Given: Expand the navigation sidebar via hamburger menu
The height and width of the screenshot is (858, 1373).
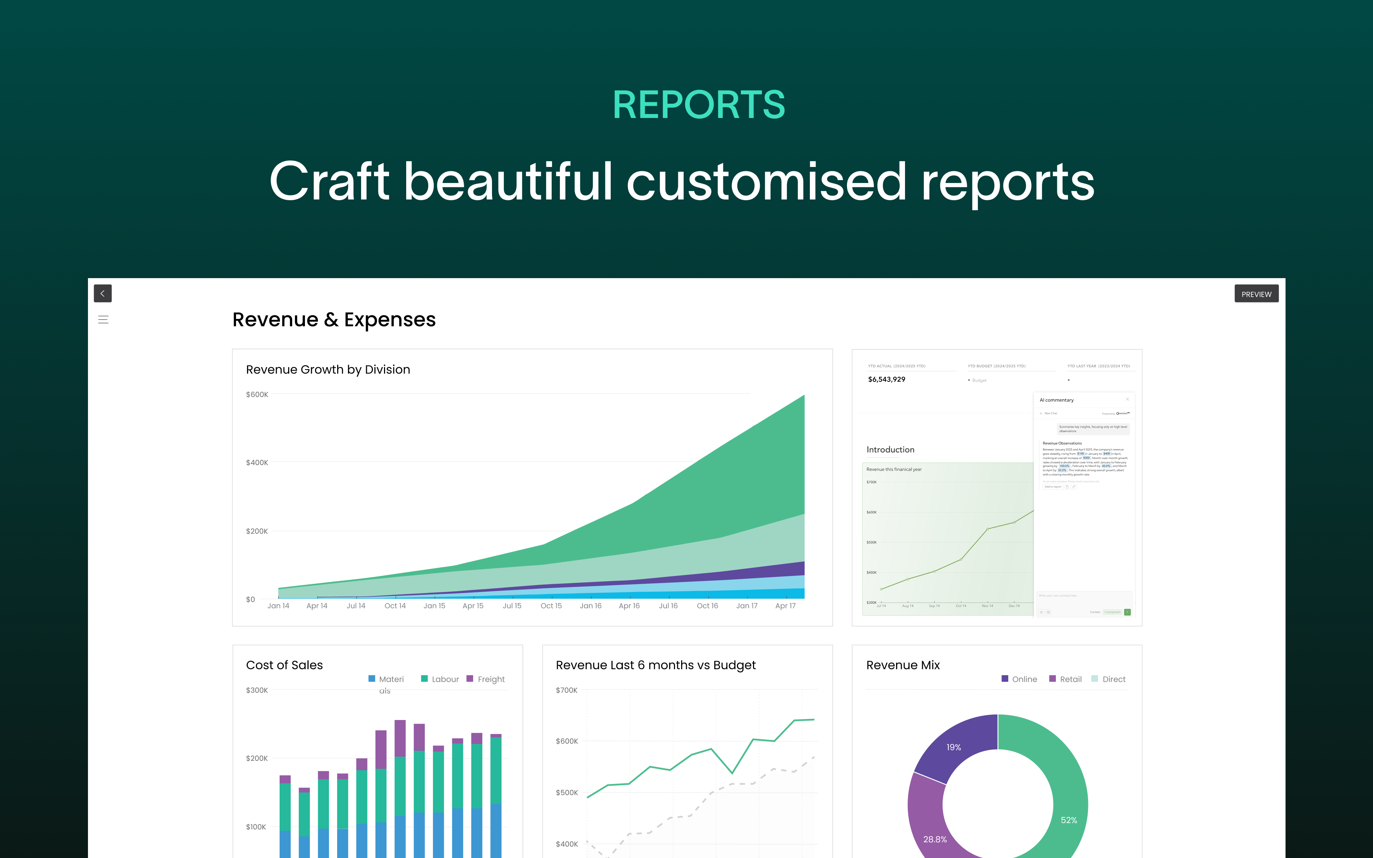Looking at the screenshot, I should click(x=103, y=320).
